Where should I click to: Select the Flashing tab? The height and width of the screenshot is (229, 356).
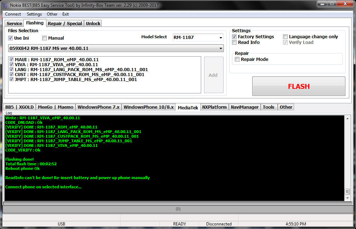coord(35,23)
